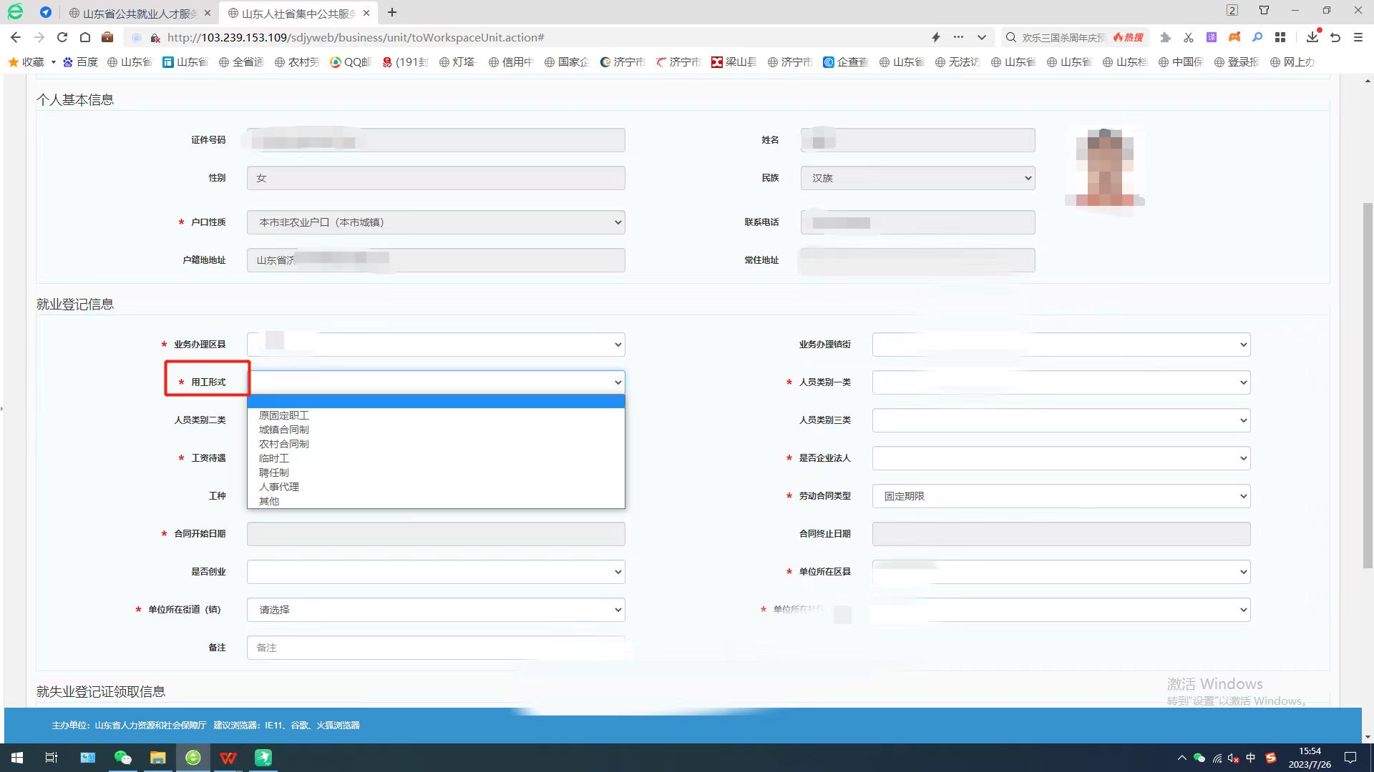Open the four-squares app grid icon
1374x772 pixels.
(1280, 37)
